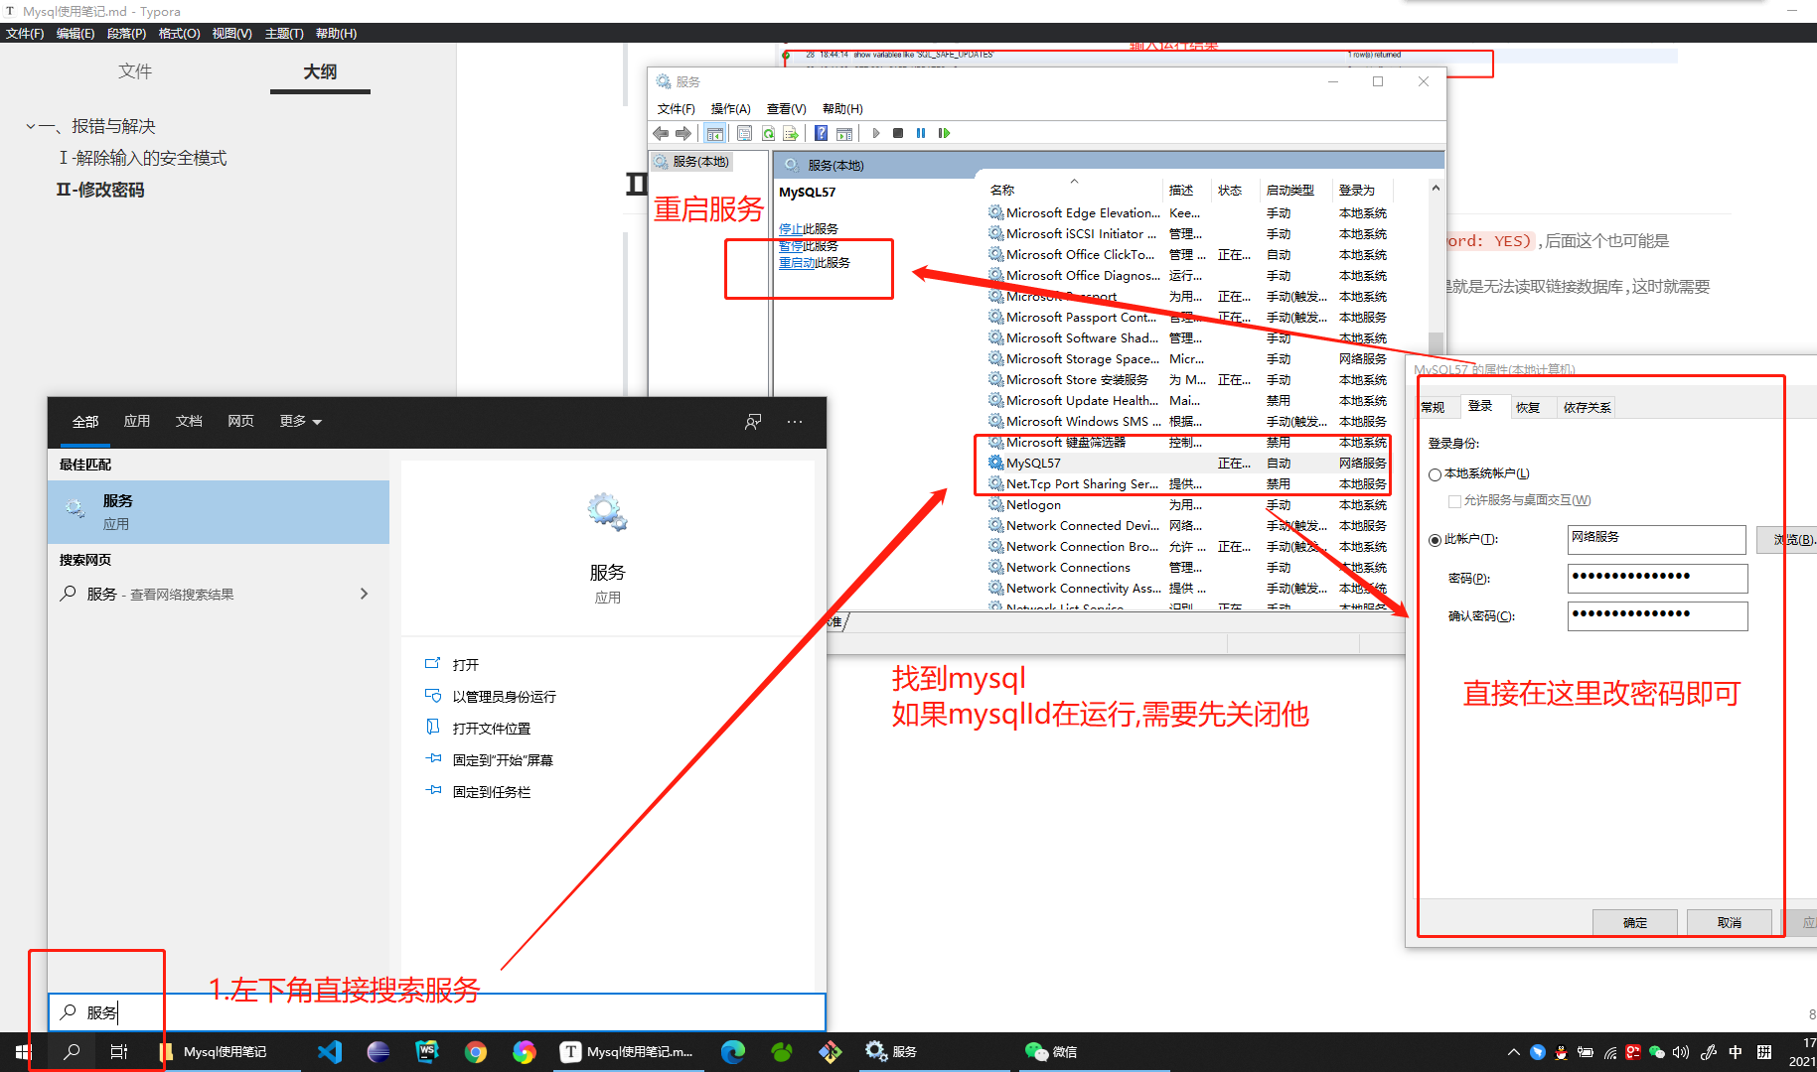Viewport: 1817px width, 1072px height.
Task: Click the Forward arrow in Services toolbar
Action: [683, 133]
